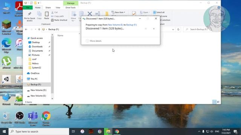Open the iTunes desktop shortcut
The image size is (241, 135).
(19, 44)
